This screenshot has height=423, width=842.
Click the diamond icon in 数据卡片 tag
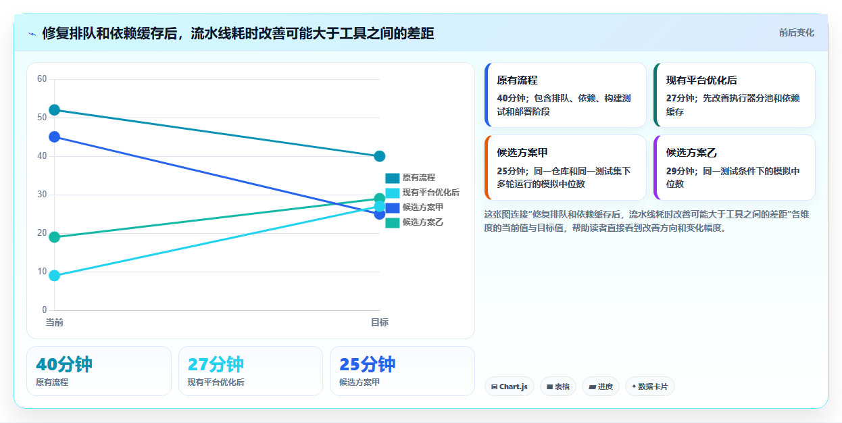pyautogui.click(x=634, y=387)
